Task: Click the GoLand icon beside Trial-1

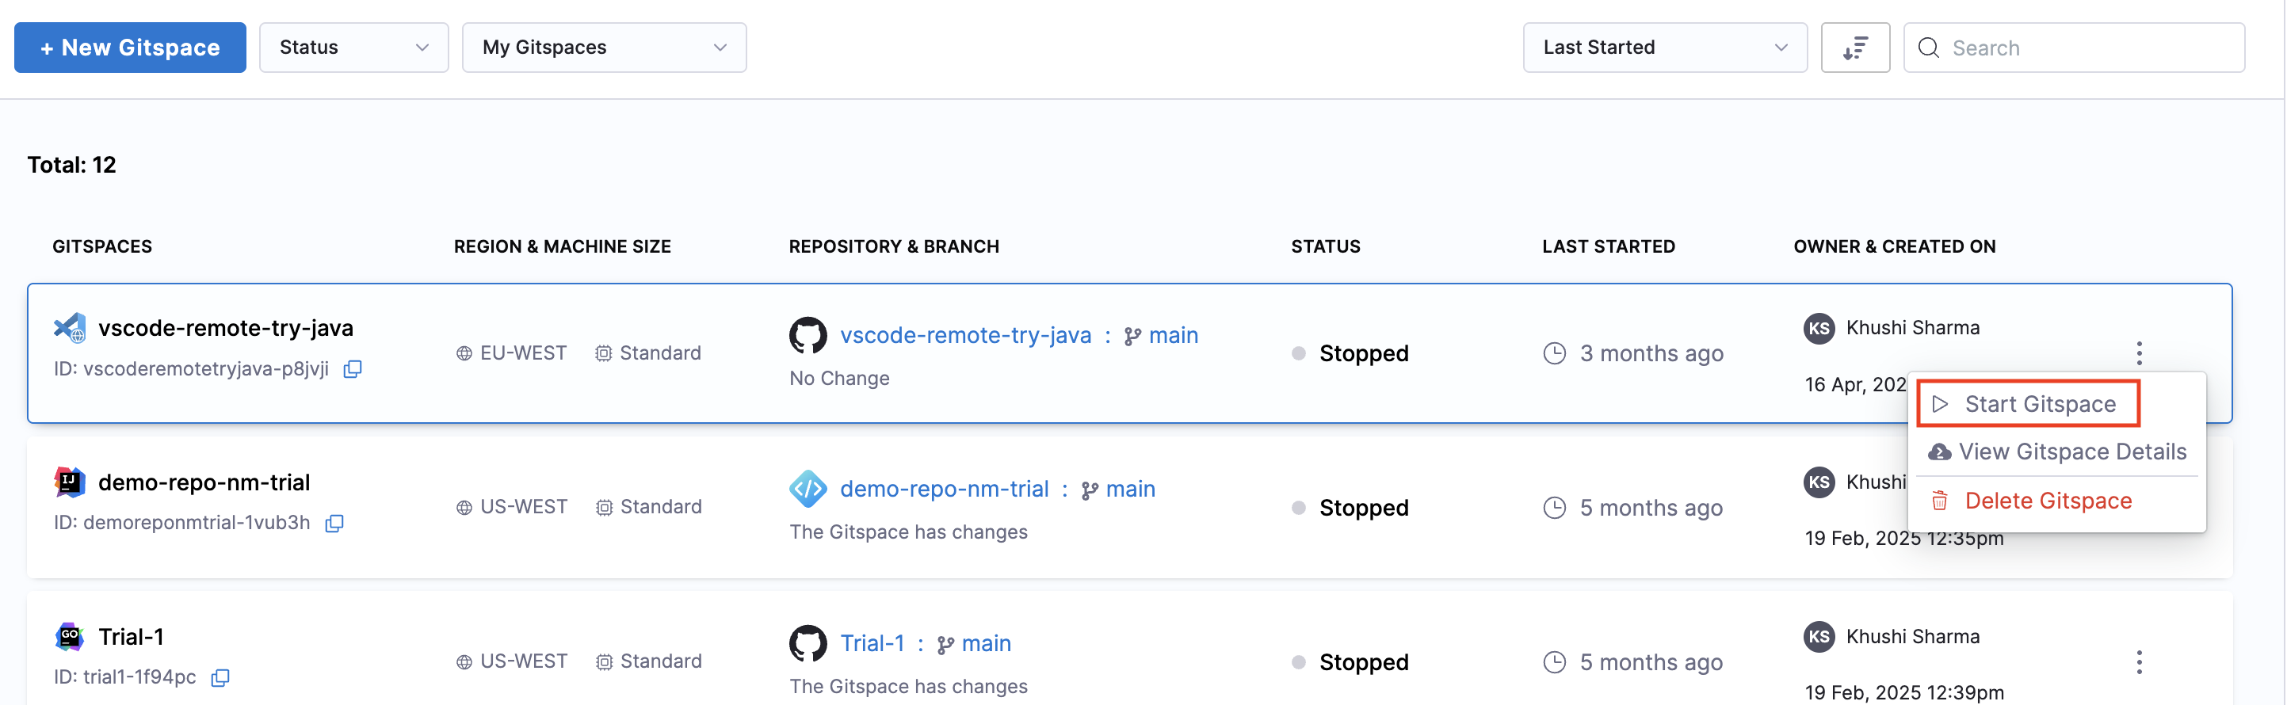Action: 69,637
